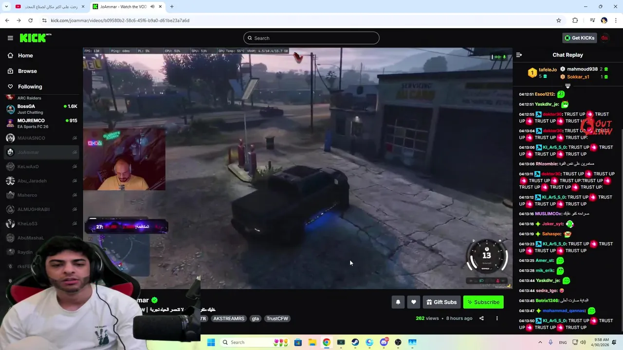Focus the Kick search field
The height and width of the screenshot is (350, 623).
pos(311,38)
